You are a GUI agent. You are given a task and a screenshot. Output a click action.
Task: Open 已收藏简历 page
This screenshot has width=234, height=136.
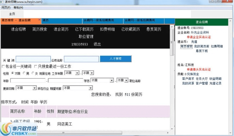coord(130,29)
